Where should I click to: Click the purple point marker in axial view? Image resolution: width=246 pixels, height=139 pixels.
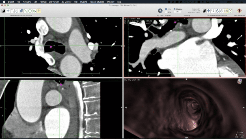pyautogui.click(x=51, y=47)
